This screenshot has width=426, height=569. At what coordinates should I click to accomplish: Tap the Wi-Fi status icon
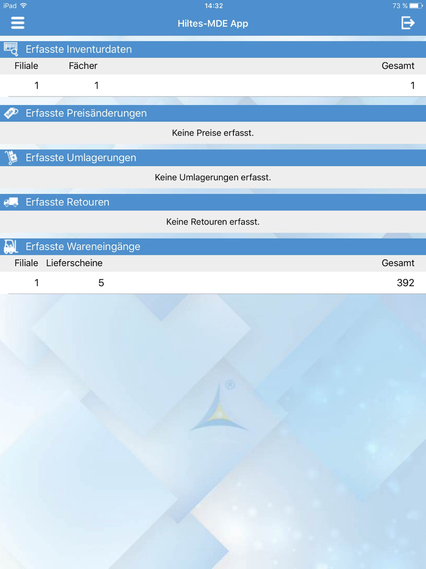click(23, 6)
